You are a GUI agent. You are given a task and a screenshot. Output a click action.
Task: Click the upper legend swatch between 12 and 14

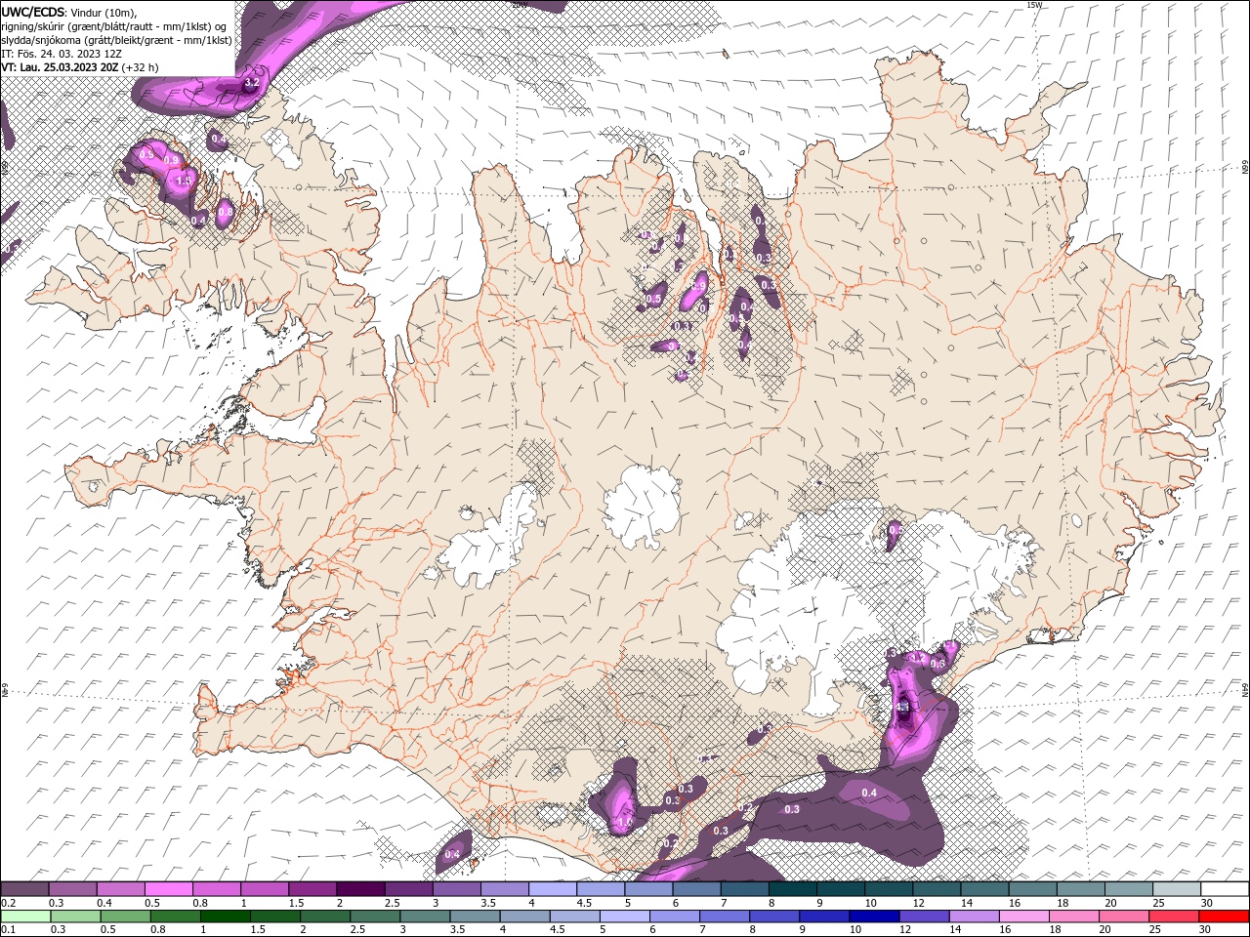click(x=937, y=889)
